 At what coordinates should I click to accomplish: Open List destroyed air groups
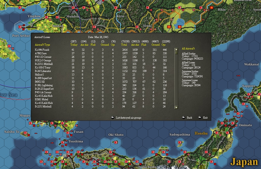point(128,118)
